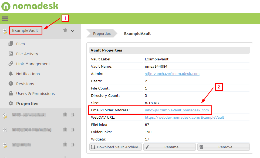Click Vault Name value nmsa144084
260x158 pixels.
coord(156,66)
